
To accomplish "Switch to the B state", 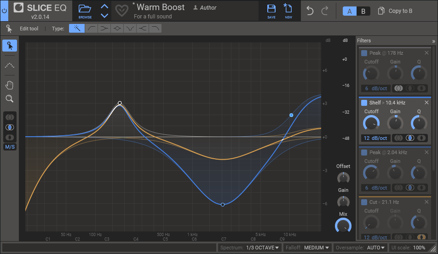I will pyautogui.click(x=363, y=11).
